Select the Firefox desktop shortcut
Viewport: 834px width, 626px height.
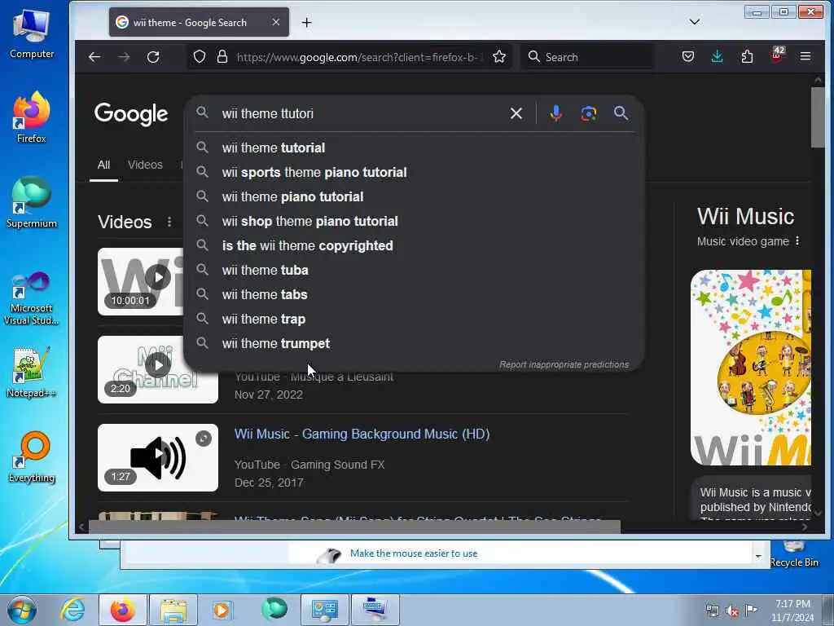coord(32,117)
